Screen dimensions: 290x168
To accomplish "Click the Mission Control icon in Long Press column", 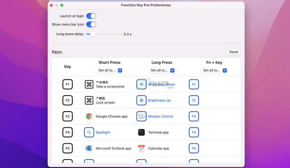I will [141, 116].
